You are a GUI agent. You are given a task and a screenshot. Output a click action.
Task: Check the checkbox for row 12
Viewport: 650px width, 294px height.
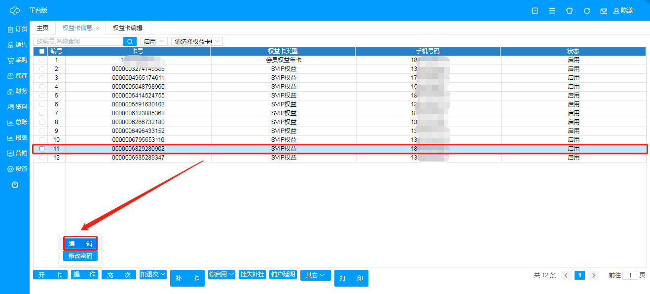tap(42, 158)
